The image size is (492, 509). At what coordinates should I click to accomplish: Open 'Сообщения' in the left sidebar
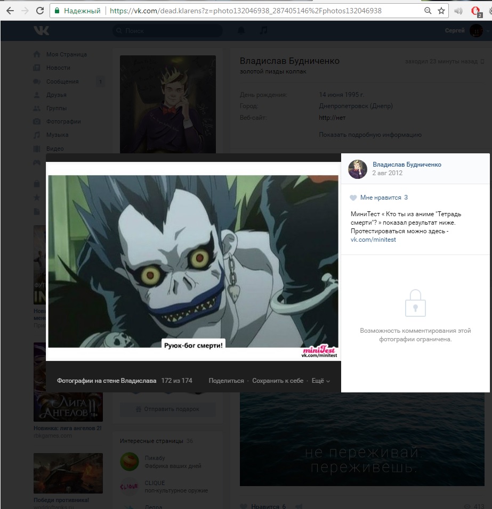point(62,81)
